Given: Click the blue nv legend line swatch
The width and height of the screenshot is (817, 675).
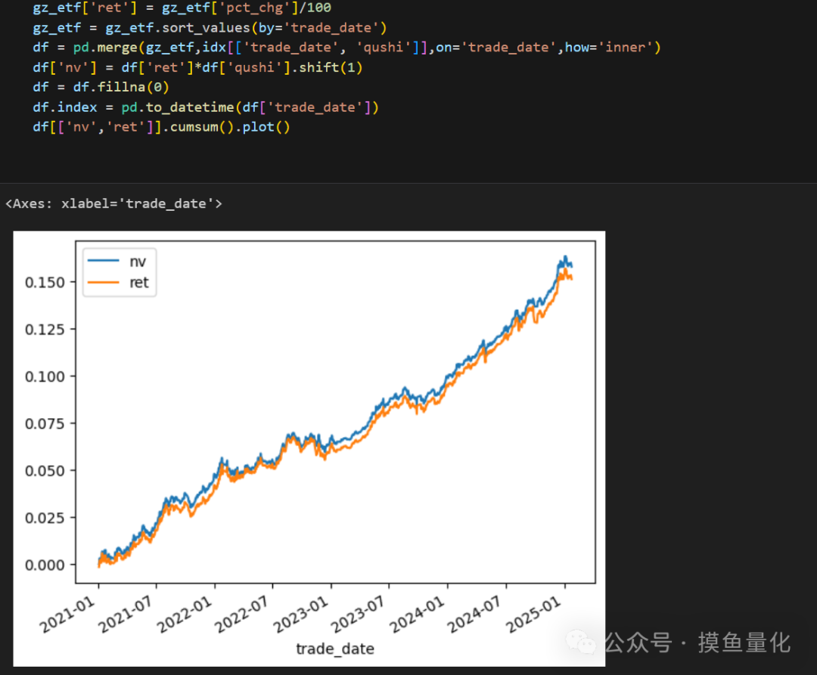Looking at the screenshot, I should point(104,261).
